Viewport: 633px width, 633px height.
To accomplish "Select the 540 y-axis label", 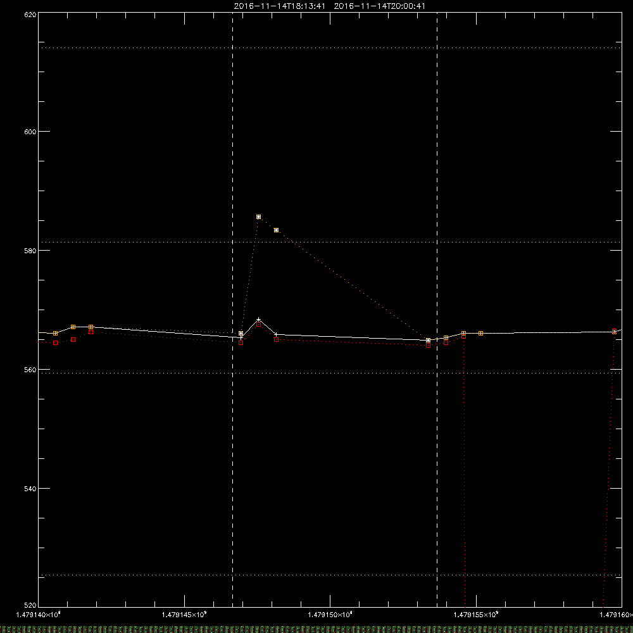I will coord(30,489).
